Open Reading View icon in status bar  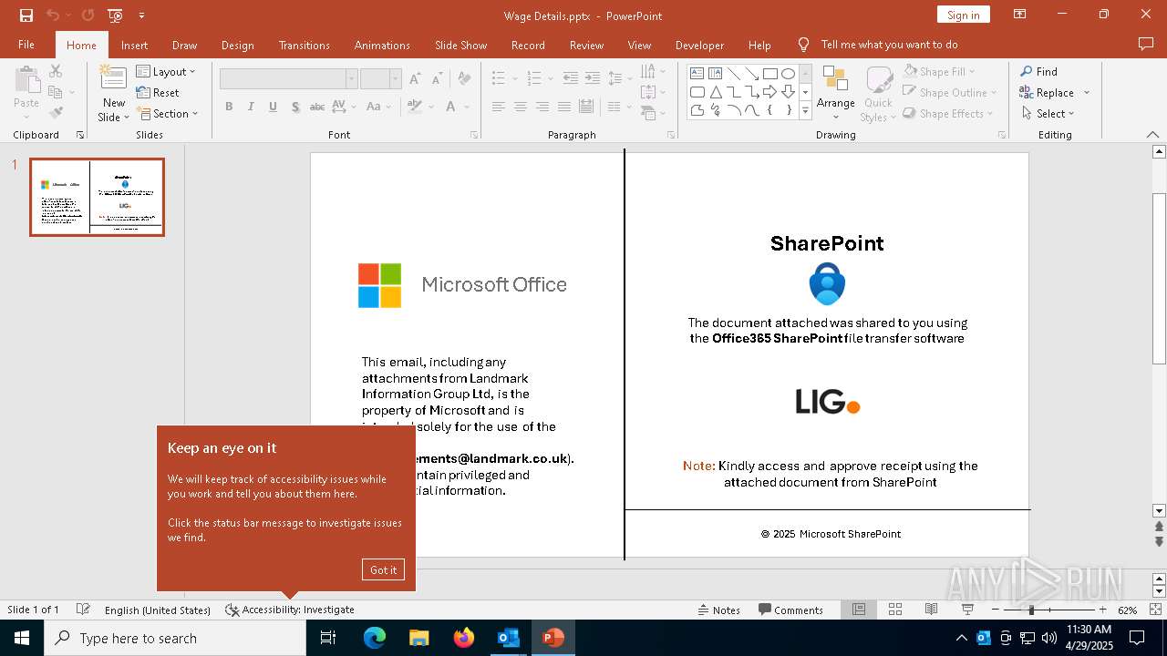click(931, 610)
